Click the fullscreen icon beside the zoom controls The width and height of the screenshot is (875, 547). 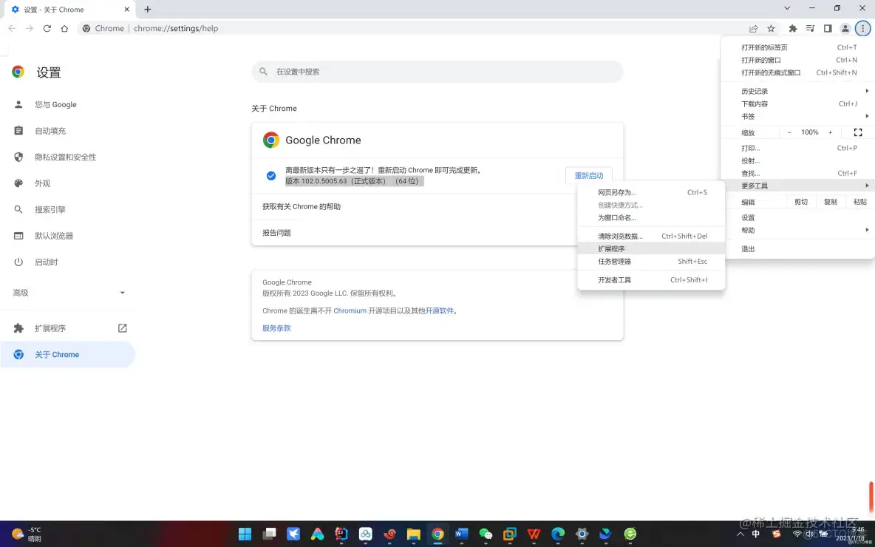pos(858,132)
